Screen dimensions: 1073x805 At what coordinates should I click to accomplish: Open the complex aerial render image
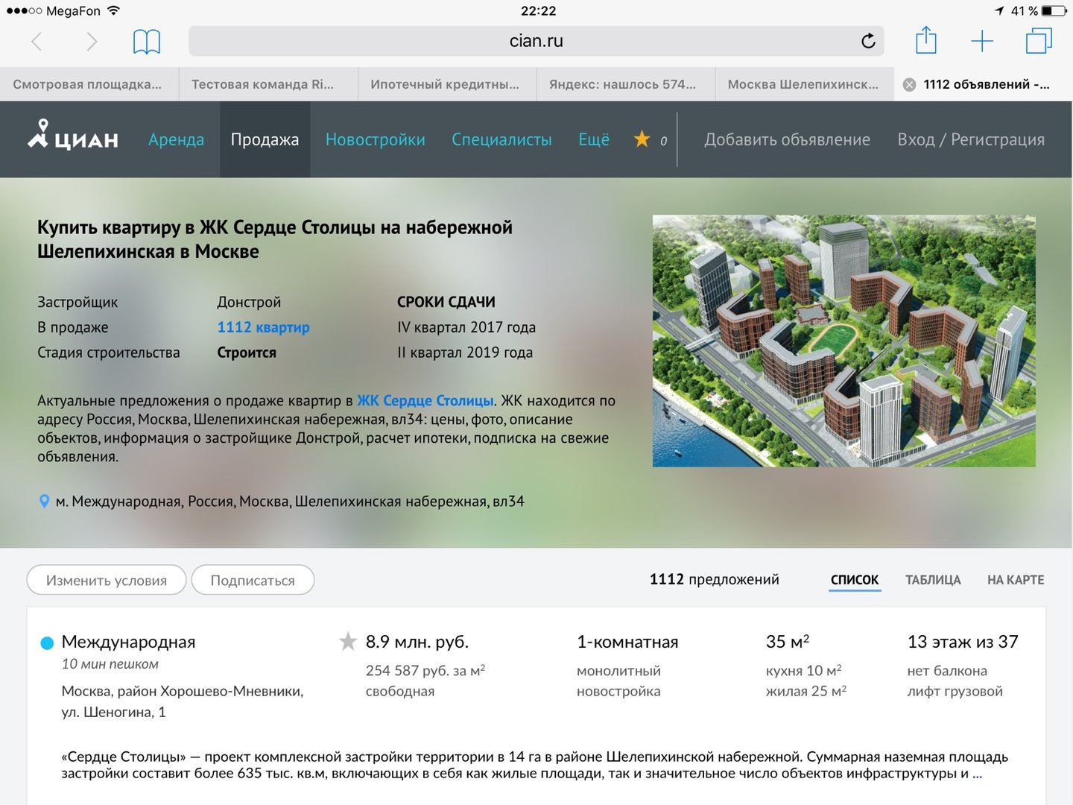click(844, 341)
